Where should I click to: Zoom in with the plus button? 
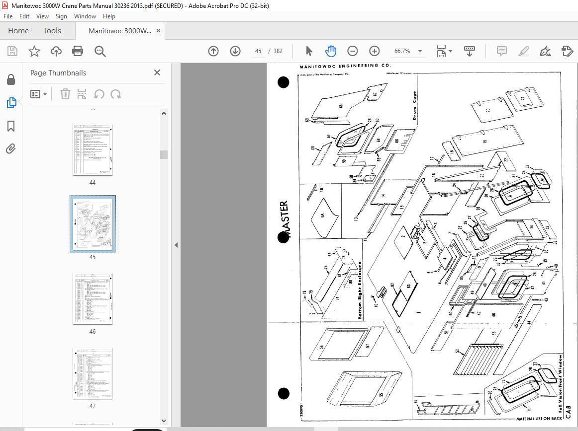click(375, 51)
